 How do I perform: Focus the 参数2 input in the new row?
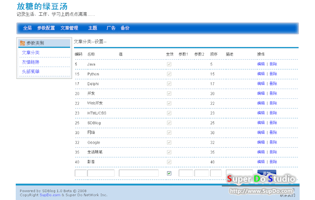coord(202,173)
